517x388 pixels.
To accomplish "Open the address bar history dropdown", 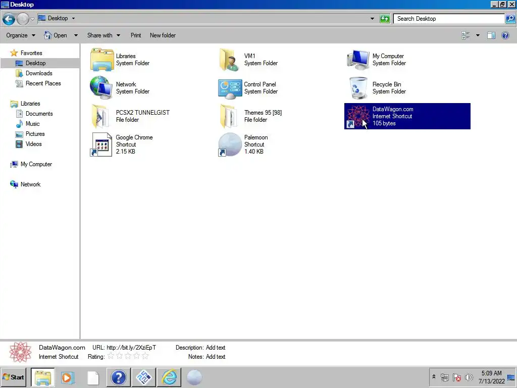I will tap(372, 19).
